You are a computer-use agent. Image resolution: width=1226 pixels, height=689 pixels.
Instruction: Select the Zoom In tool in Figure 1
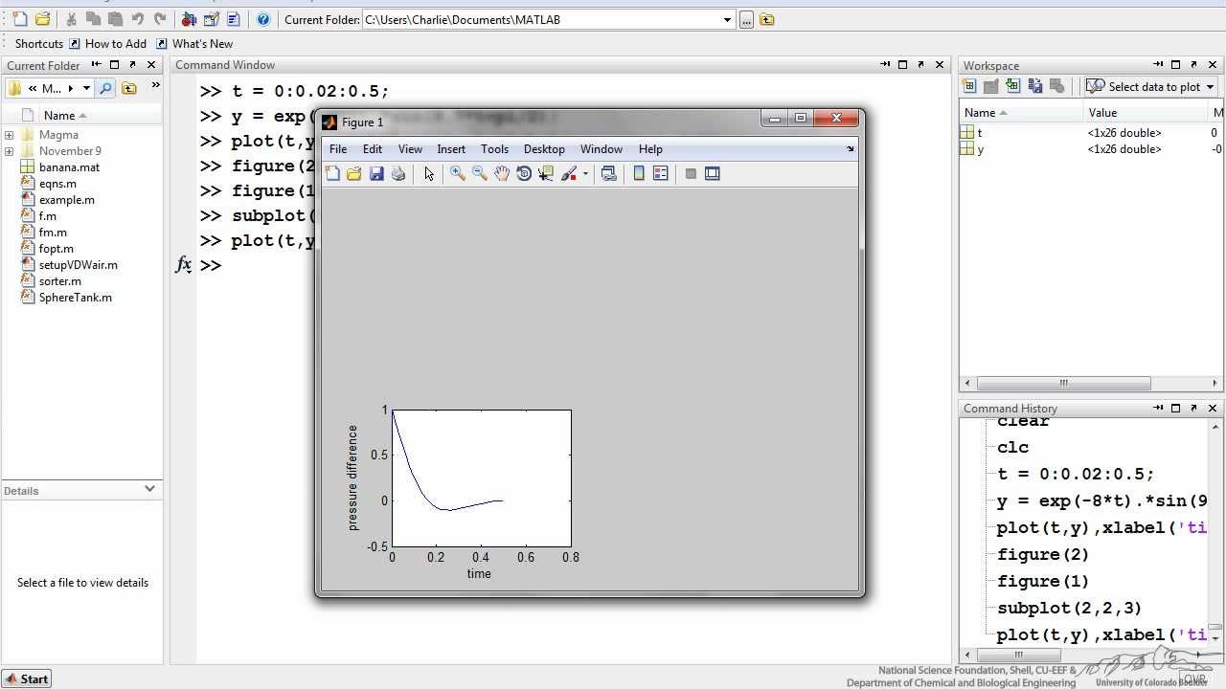pyautogui.click(x=458, y=173)
